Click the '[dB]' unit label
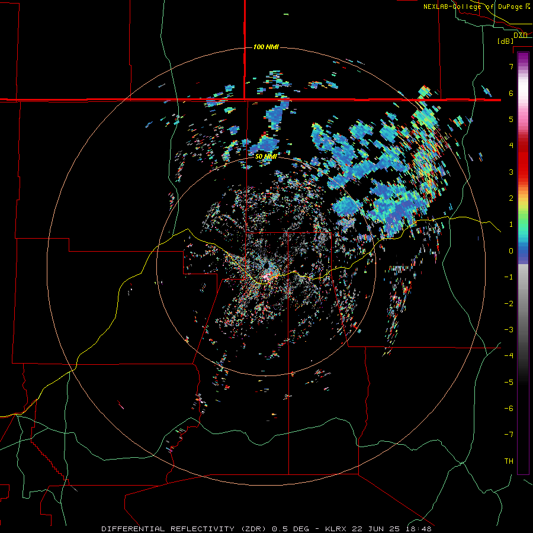The width and height of the screenshot is (533, 533). click(x=505, y=41)
